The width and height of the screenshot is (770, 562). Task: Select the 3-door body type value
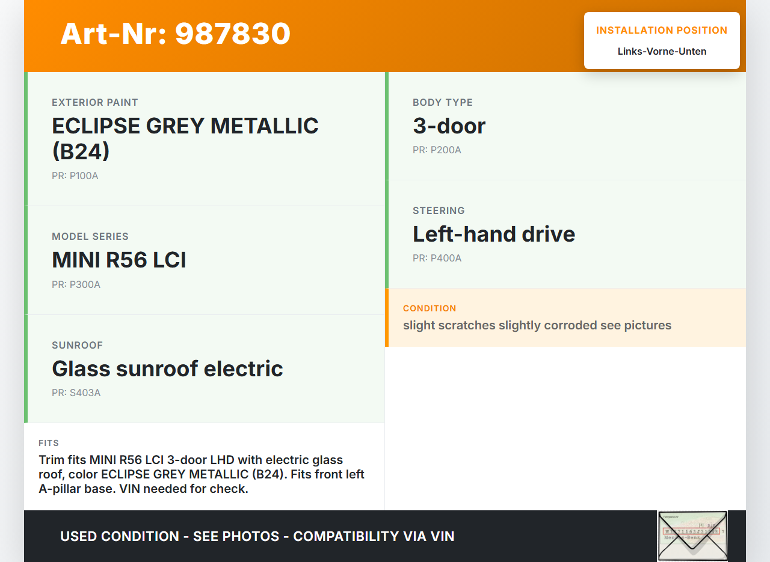(449, 126)
